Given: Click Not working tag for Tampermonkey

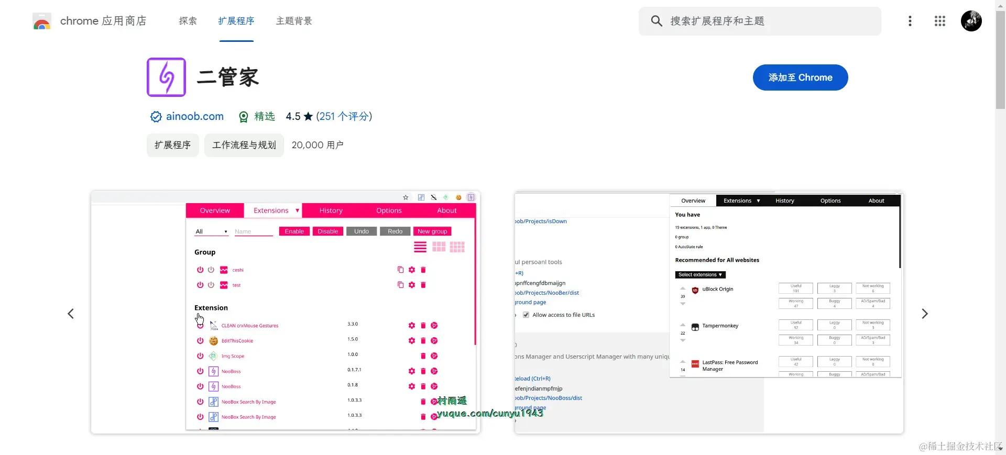Looking at the screenshot, I should tap(873, 325).
